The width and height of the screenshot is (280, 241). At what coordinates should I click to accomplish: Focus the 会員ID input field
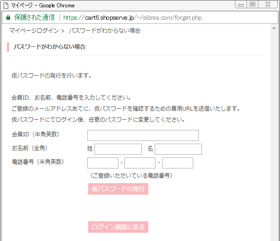pos(143,135)
